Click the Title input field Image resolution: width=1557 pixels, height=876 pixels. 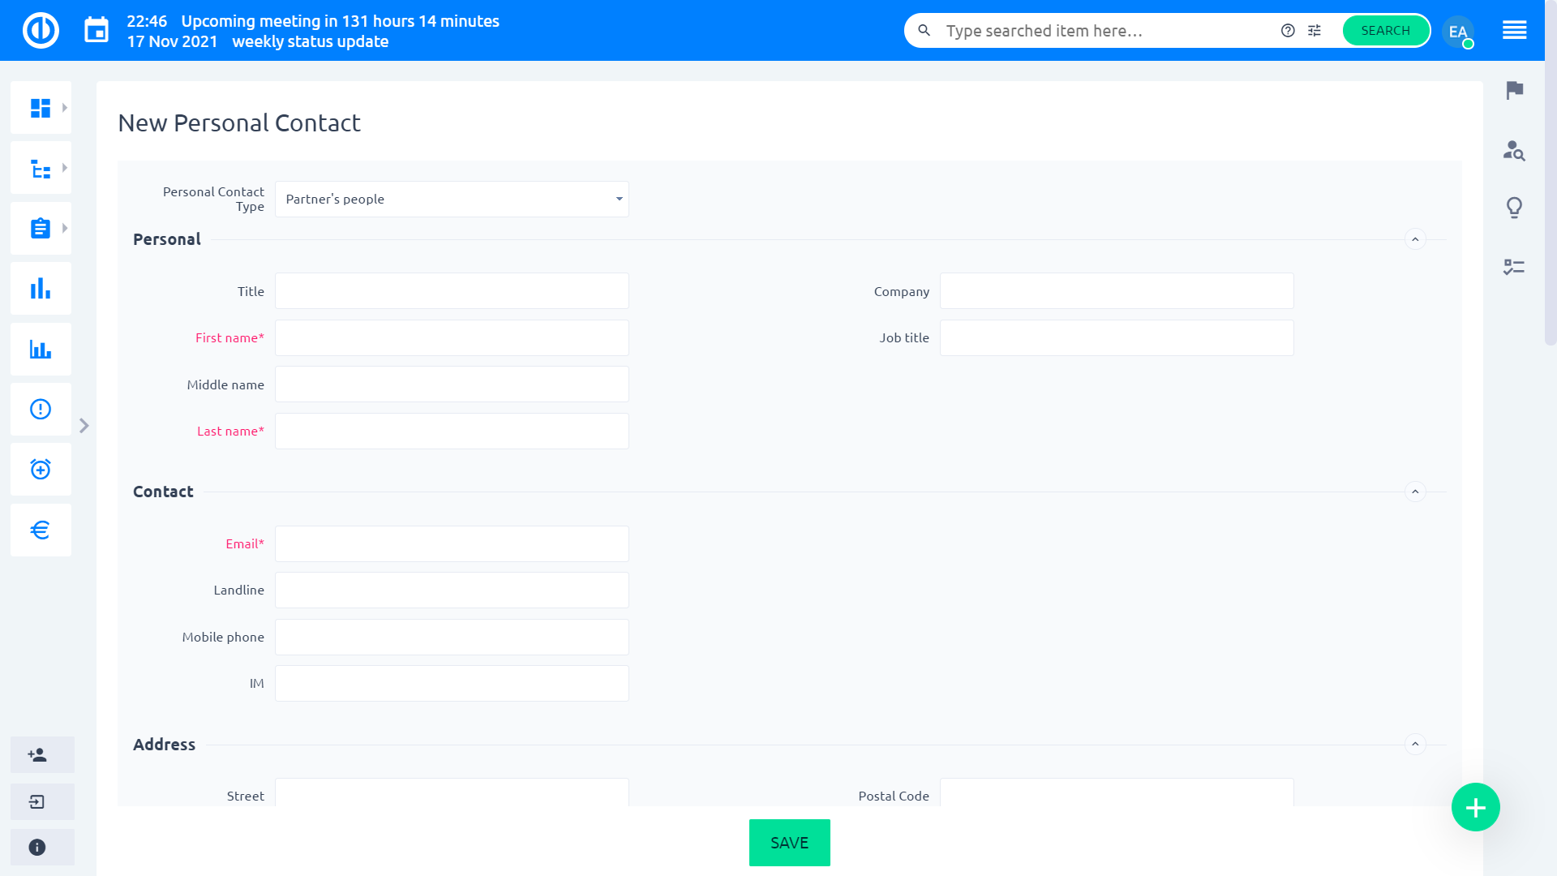tap(452, 291)
